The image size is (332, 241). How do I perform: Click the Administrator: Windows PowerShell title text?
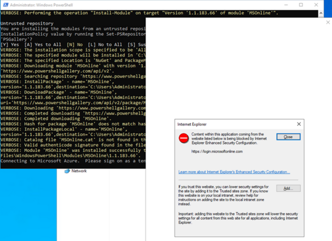click(41, 5)
